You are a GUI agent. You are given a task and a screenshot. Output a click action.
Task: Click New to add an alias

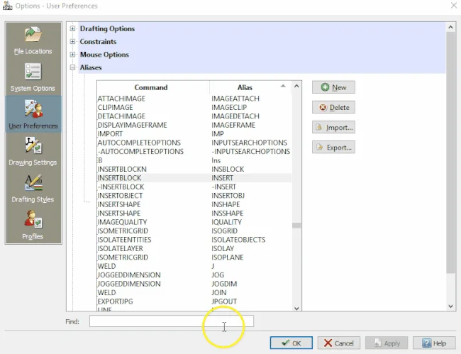(333, 87)
